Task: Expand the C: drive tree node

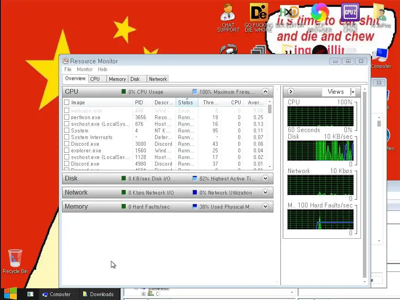Action: (144, 294)
